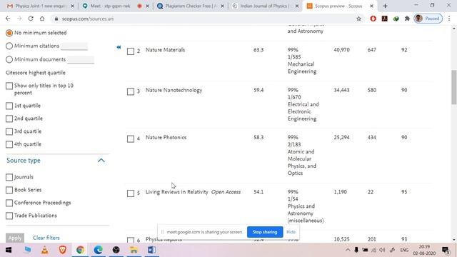Select the Nature Materials row checkbox
This screenshot has height=257, width=457.
point(131,51)
